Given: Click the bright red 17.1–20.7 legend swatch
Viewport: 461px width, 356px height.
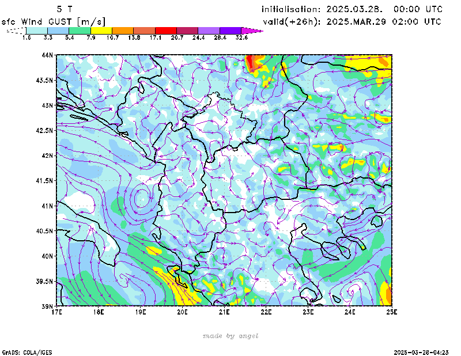Looking at the screenshot, I should (166, 30).
